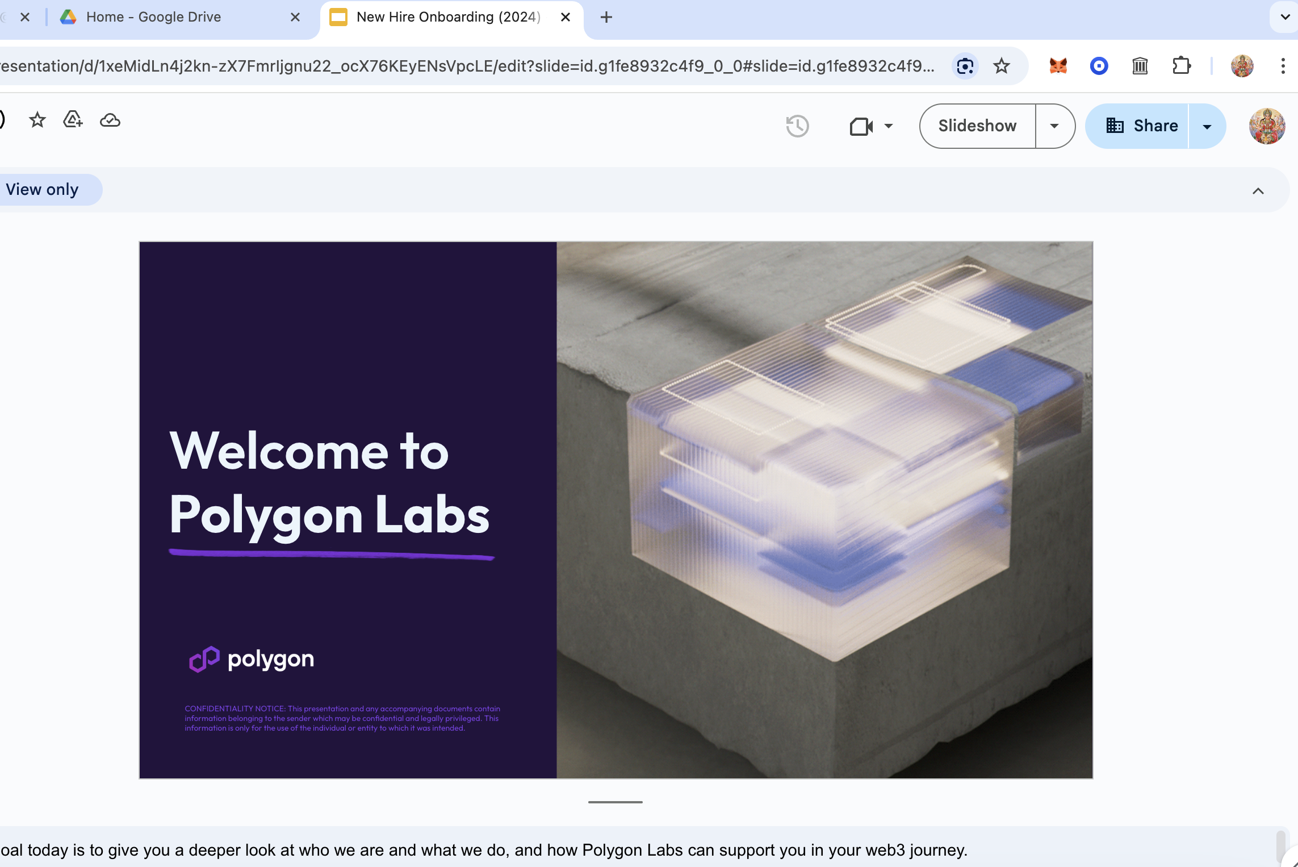Viewport: 1298px width, 867px height.
Task: Open the tab search dropdown chevron
Action: 1285,17
